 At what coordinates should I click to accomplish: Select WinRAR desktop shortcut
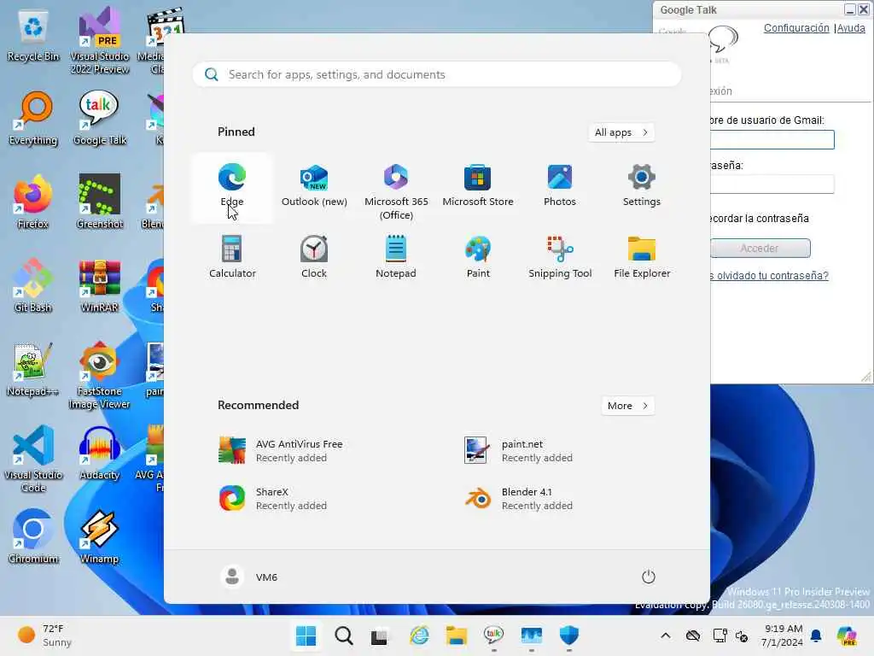(100, 285)
